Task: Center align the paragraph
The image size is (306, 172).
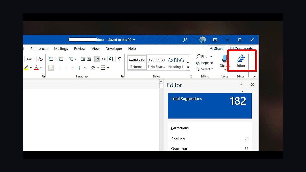Action: 57,68
